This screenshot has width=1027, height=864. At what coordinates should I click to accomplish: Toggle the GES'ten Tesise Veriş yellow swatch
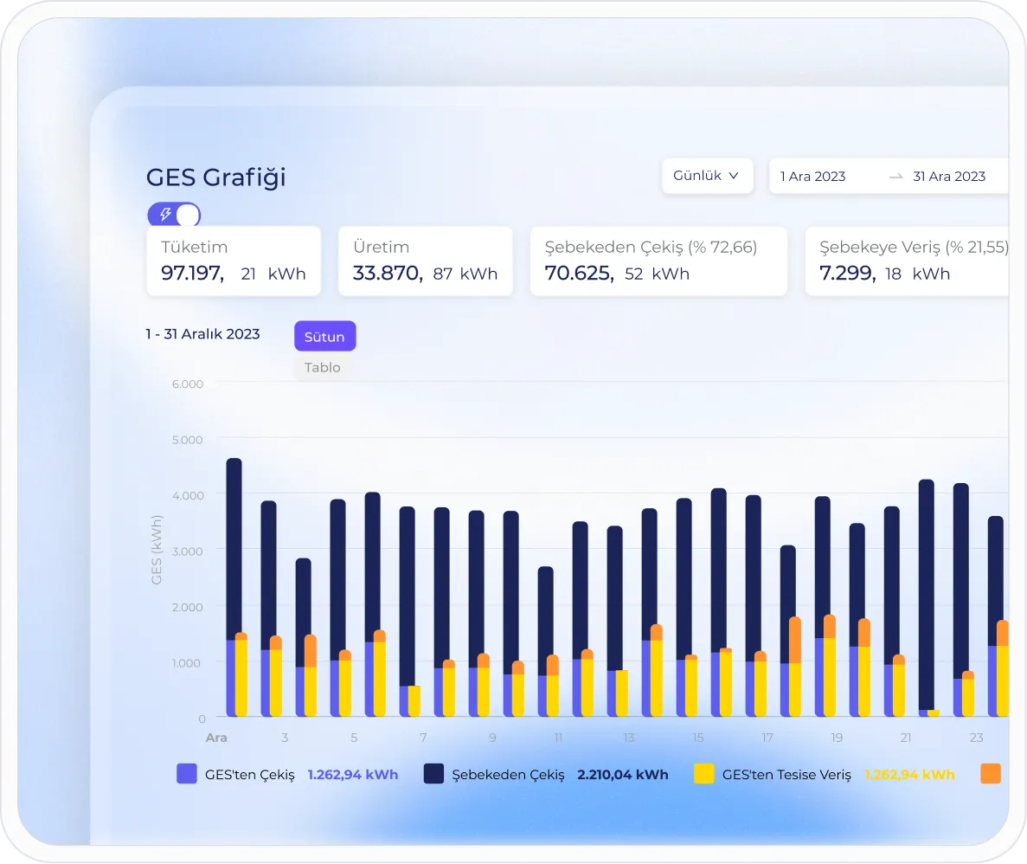(x=704, y=774)
